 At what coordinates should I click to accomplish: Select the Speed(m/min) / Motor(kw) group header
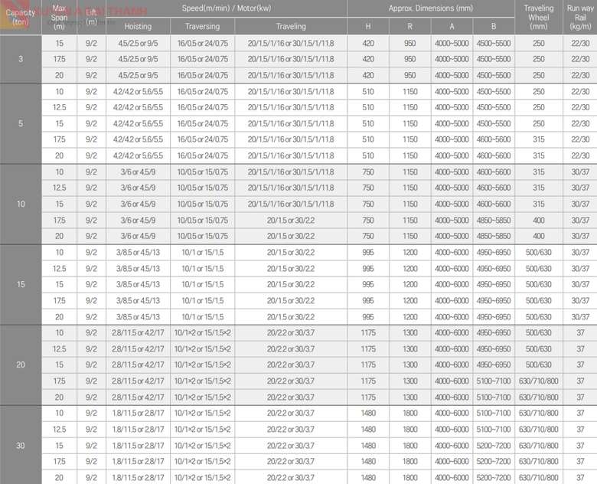pos(227,8)
